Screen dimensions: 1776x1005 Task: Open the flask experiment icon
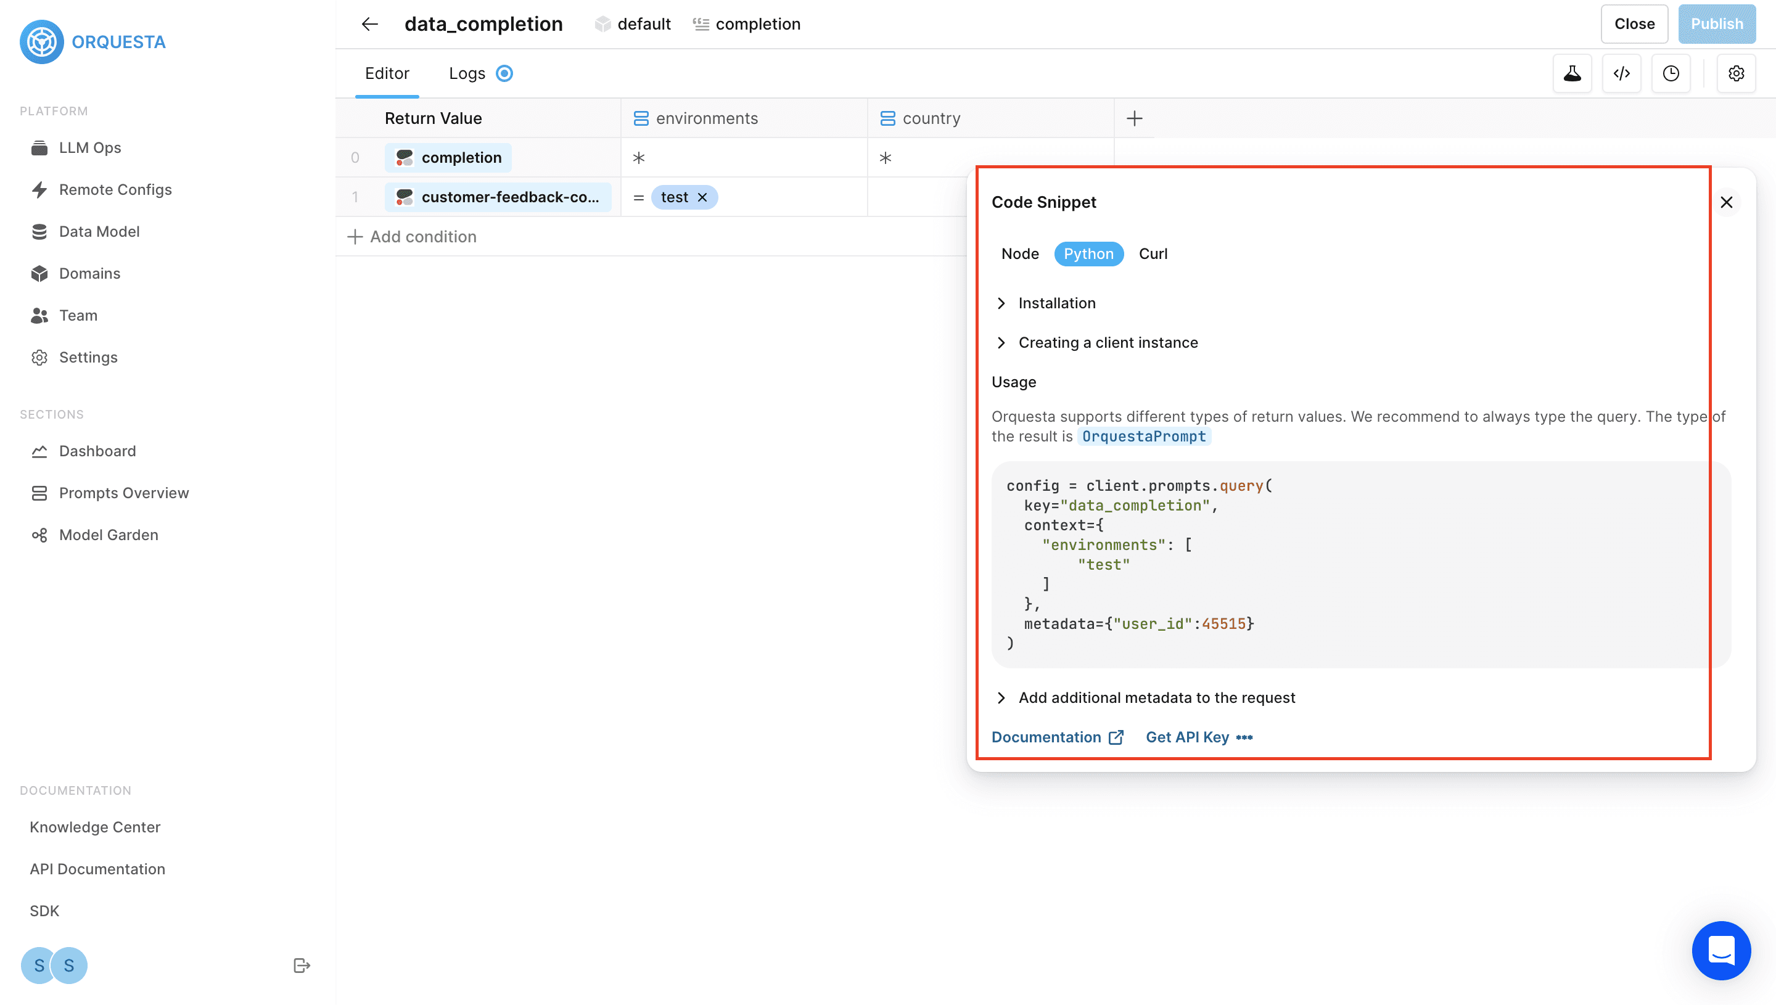(1572, 73)
